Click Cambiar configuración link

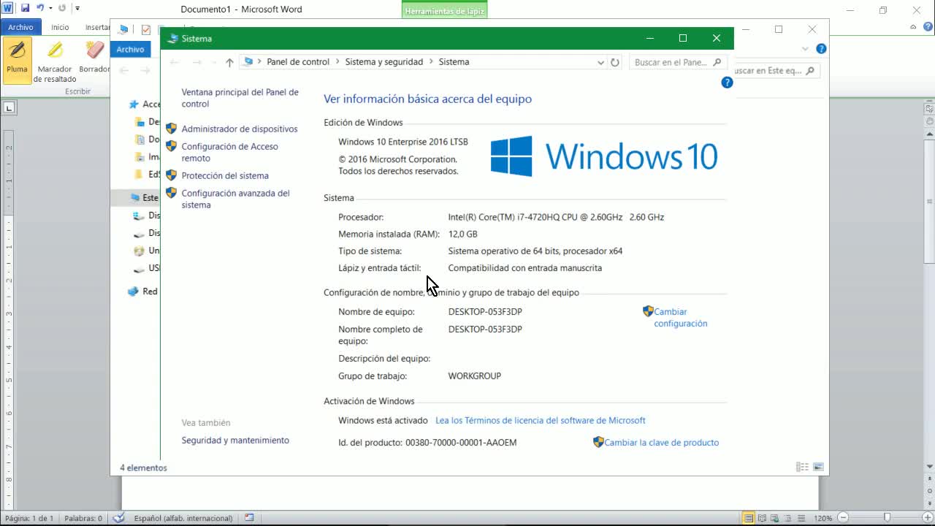click(x=681, y=317)
